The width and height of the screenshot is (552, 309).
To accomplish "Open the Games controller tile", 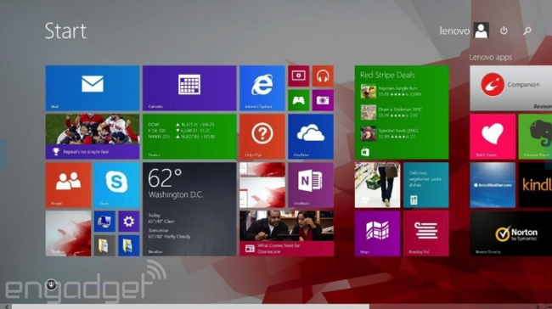I will click(299, 100).
